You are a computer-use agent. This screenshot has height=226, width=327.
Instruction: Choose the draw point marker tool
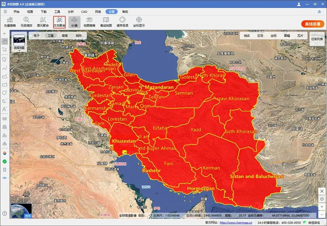point(5,59)
